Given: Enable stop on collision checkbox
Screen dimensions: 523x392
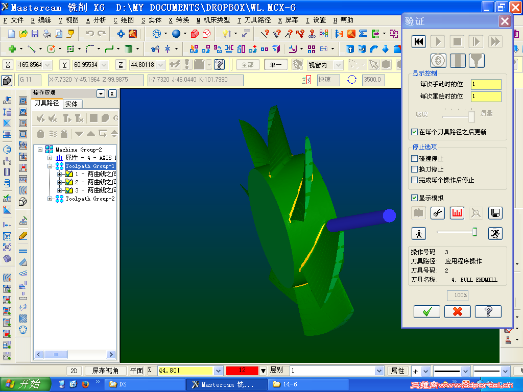Looking at the screenshot, I should (x=414, y=158).
